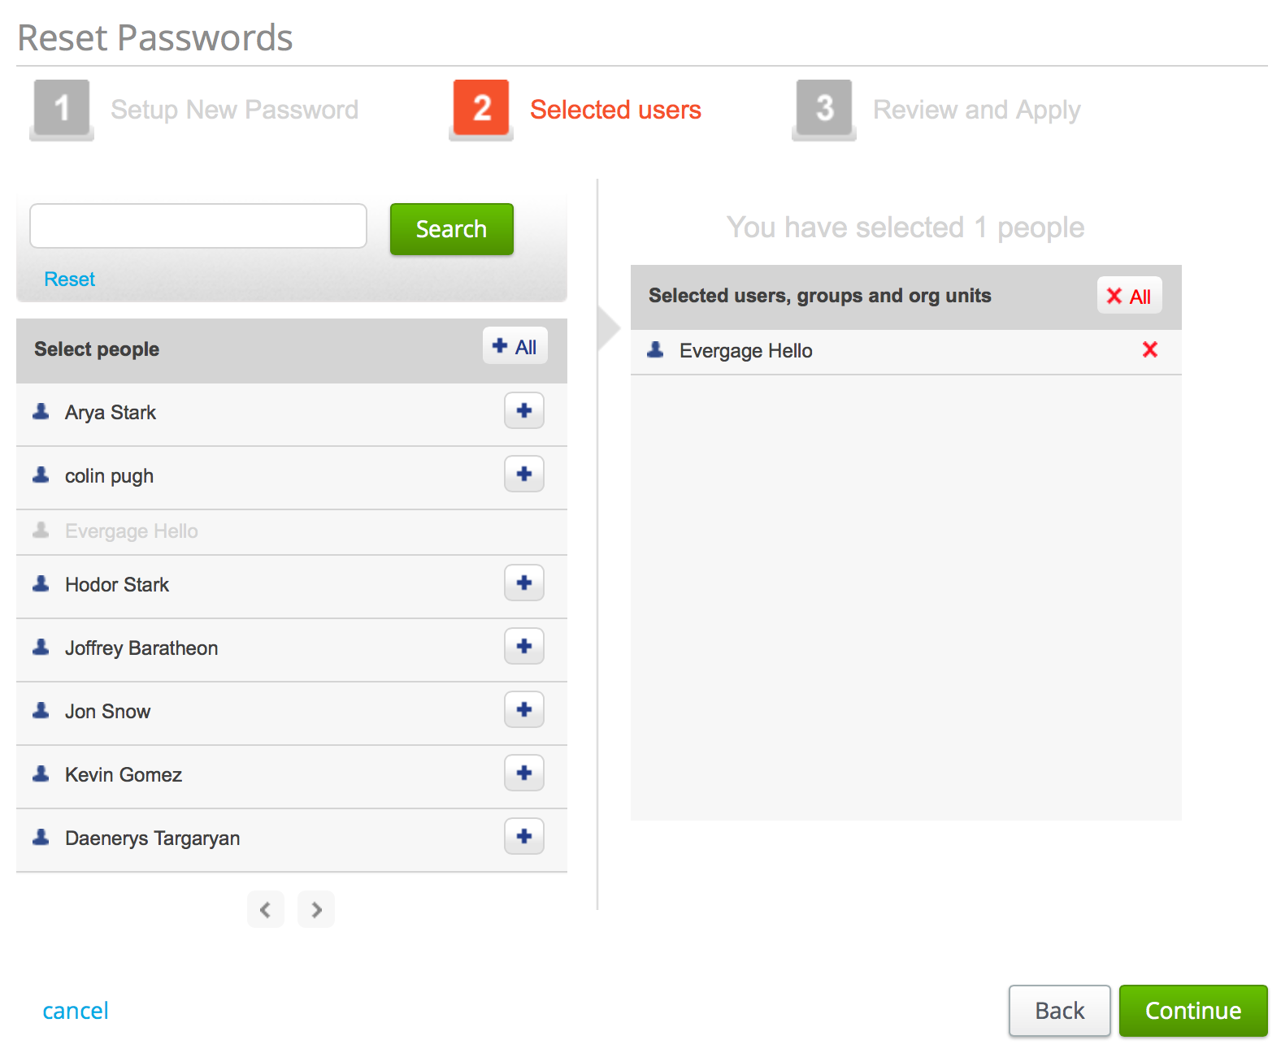Viewport: 1281px width, 1053px height.
Task: Add Jon Snow with plus icon
Action: 523,710
